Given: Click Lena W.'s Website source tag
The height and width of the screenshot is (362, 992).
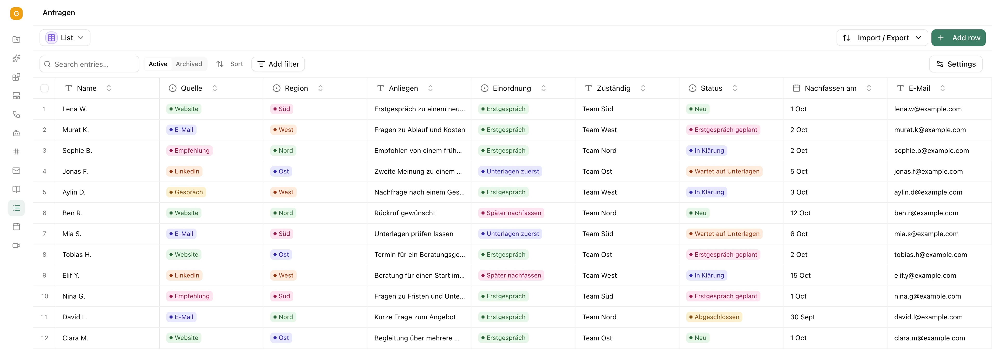Looking at the screenshot, I should point(184,109).
